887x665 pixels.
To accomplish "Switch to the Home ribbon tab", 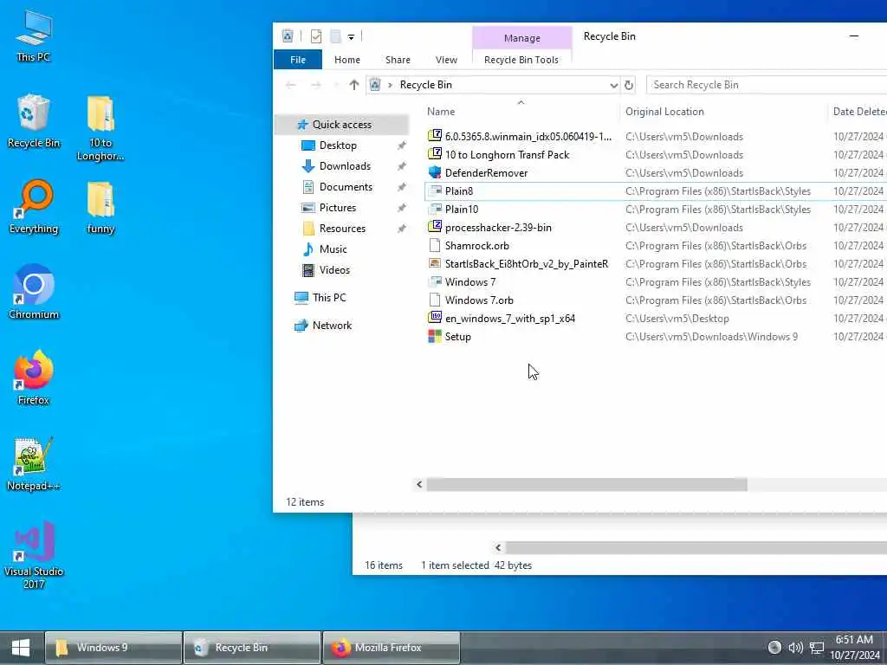I will pos(346,60).
